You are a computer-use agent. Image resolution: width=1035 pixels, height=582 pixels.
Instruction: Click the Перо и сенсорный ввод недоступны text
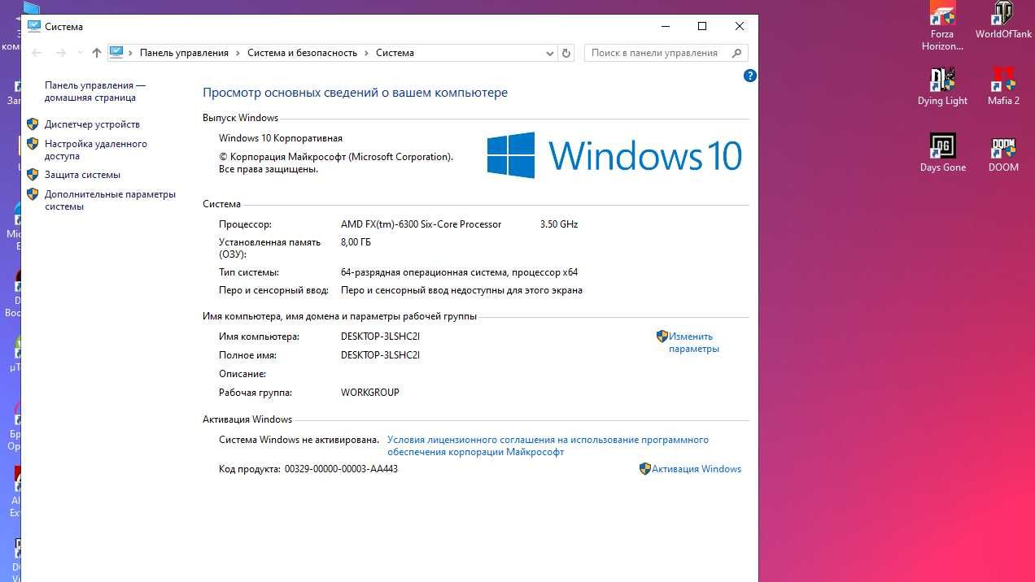(x=461, y=290)
